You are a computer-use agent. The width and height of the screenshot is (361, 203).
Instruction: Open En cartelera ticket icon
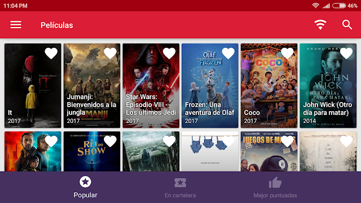pyautogui.click(x=180, y=183)
